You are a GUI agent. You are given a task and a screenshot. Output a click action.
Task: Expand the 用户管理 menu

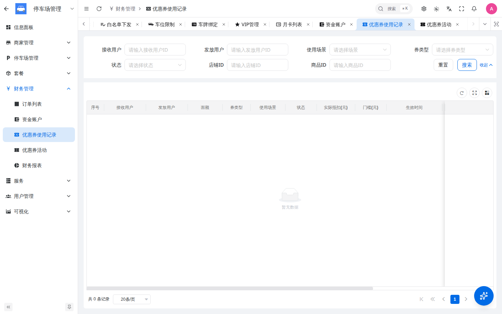[39, 196]
